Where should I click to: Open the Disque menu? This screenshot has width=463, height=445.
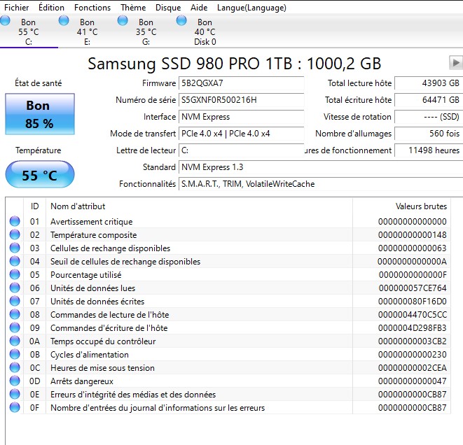168,8
